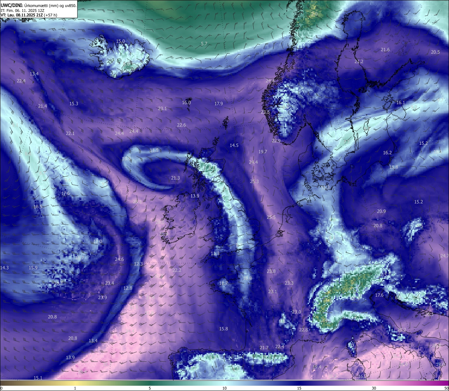Click the 13.0 value label
This screenshot has width=449, height=391.
[441, 364]
